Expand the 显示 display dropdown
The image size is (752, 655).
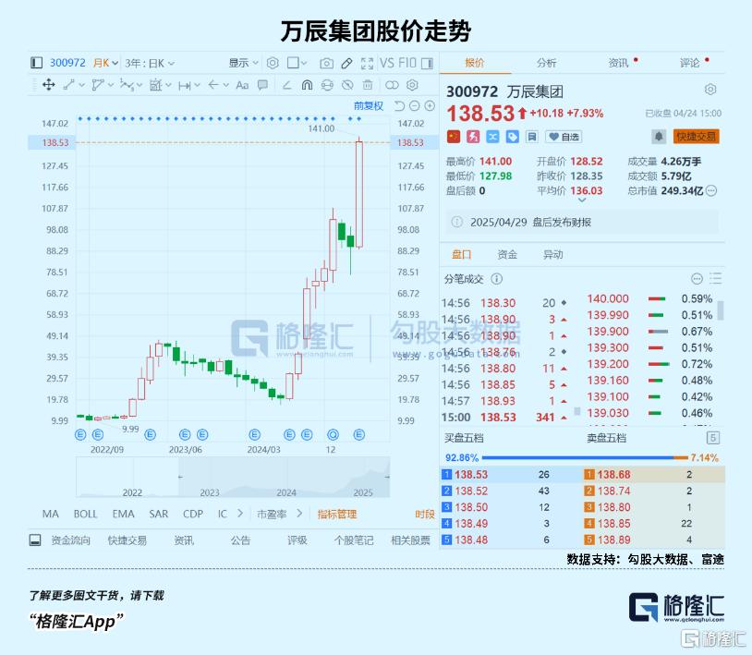coord(244,63)
